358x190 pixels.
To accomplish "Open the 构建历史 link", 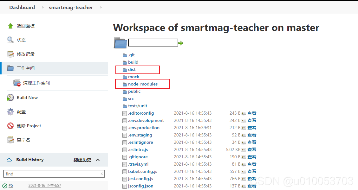I will 82,160.
